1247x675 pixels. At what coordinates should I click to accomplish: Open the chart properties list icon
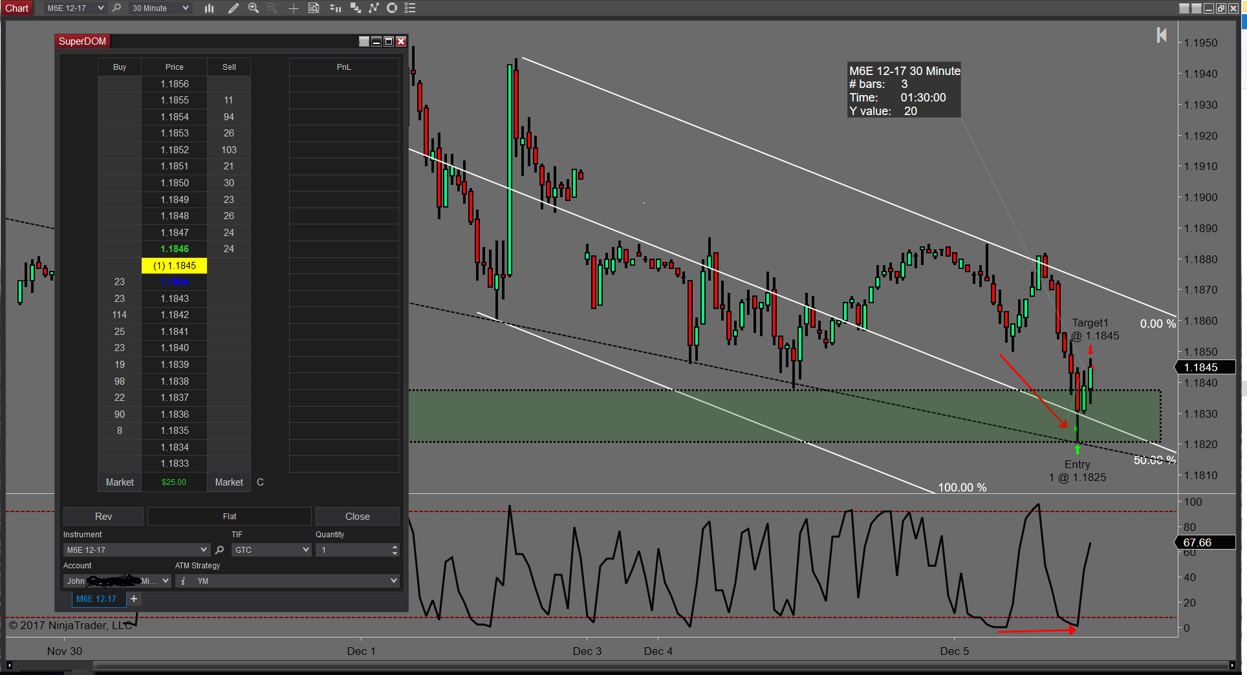410,8
